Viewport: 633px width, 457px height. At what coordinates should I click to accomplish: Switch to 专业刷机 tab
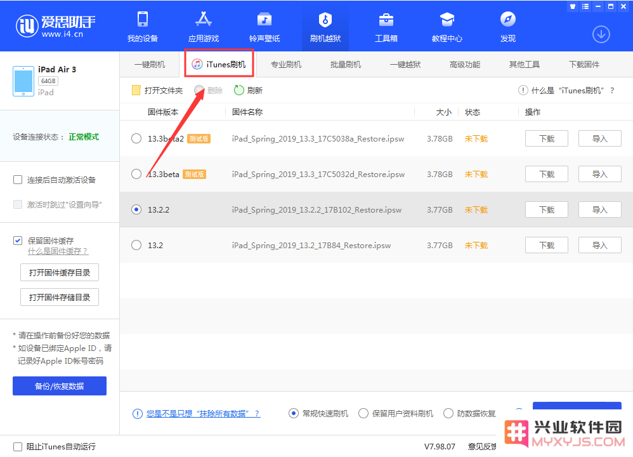(x=286, y=65)
